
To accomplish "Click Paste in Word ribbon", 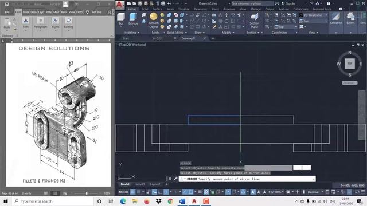I will click(7, 23).
